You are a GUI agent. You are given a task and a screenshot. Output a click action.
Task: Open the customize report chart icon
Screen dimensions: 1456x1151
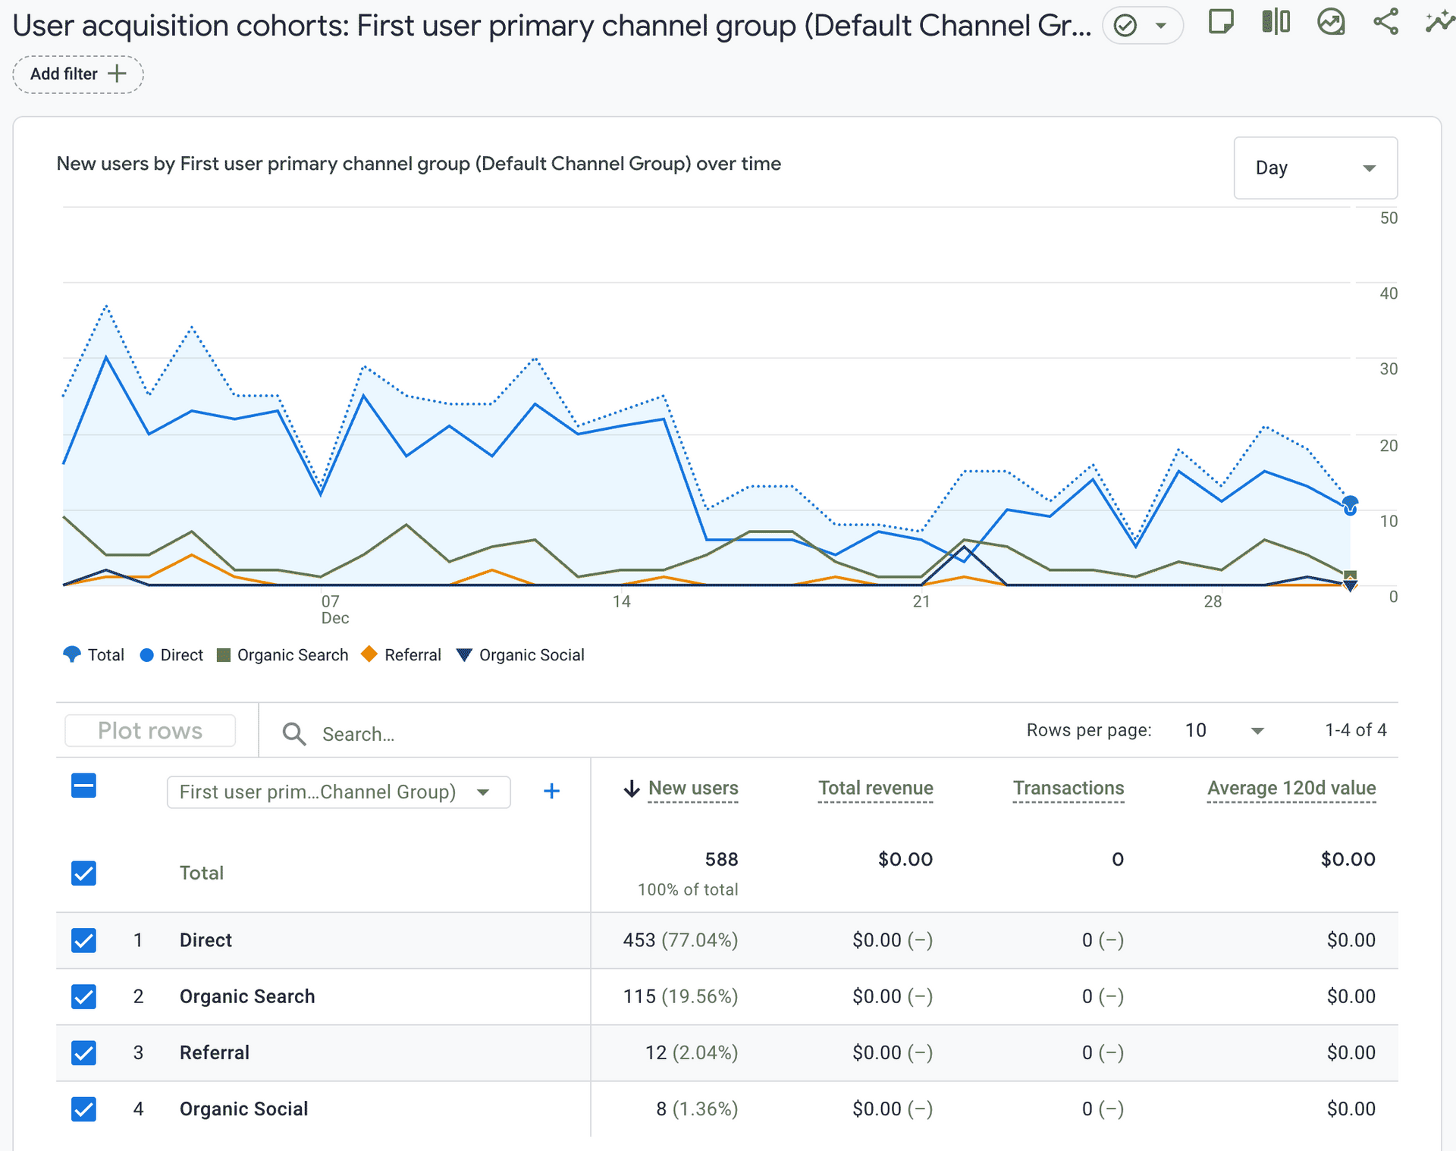(1331, 22)
